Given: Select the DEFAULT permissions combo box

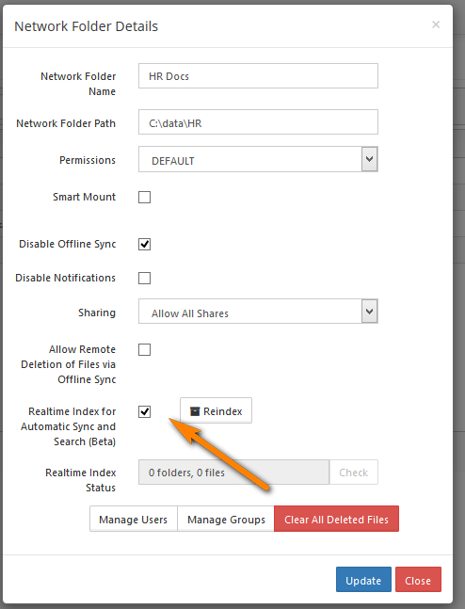Looking at the screenshot, I should 258,159.
